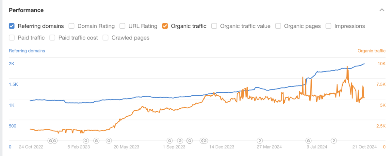Click Google marker immediately left of 14 Dec 2023
Image resolution: width=392 pixels, height=156 pixels.
click(x=205, y=141)
